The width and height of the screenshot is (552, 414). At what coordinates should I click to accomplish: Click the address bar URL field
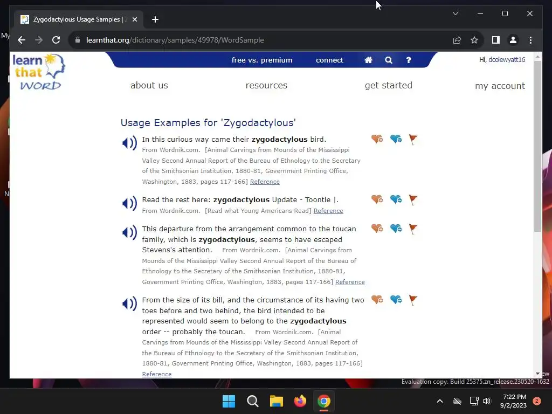tap(260, 40)
